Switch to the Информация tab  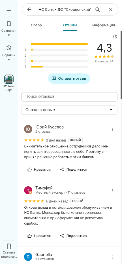[104, 25]
